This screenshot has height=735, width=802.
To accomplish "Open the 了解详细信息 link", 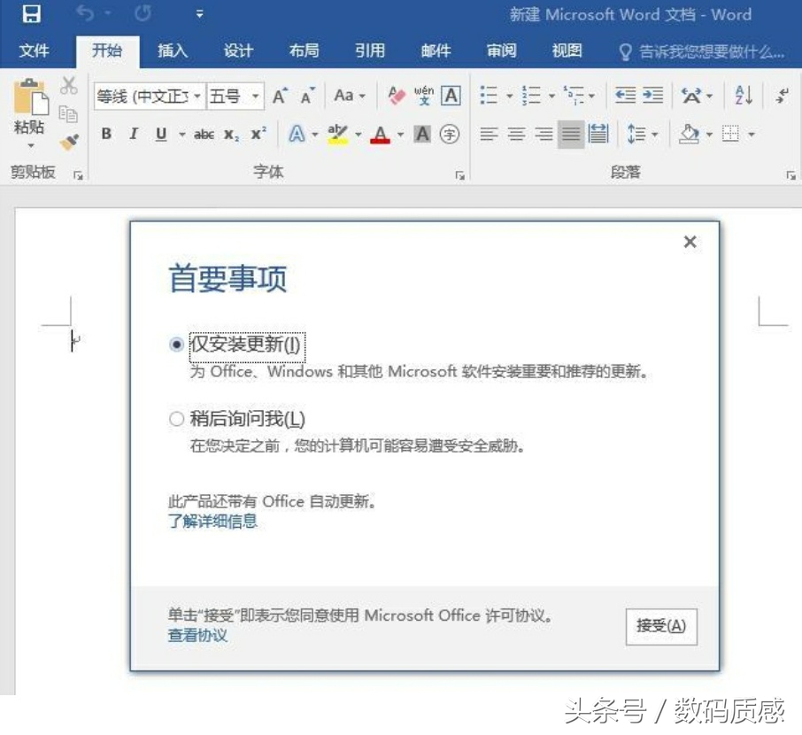I will [212, 522].
